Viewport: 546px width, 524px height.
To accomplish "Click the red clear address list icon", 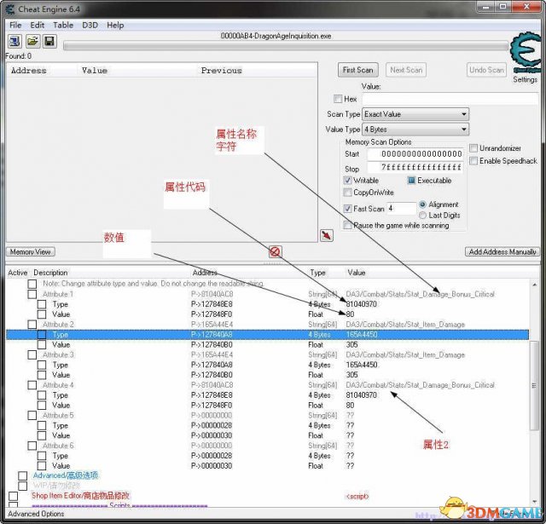I will [275, 251].
